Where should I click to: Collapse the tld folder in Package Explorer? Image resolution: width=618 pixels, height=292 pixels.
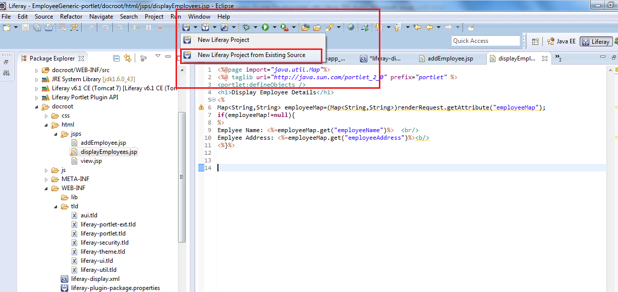55,206
